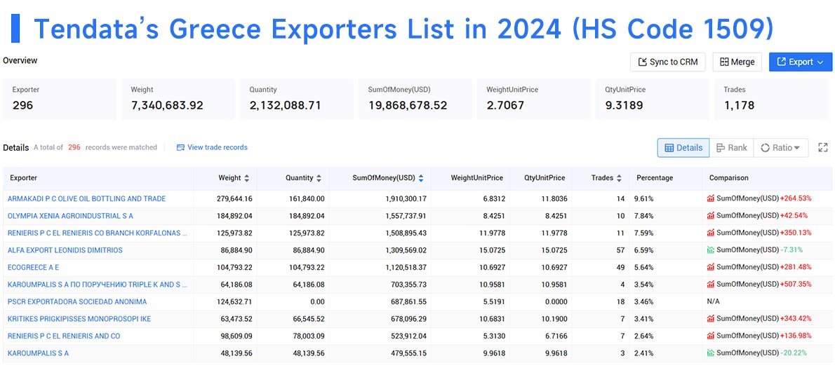Open the Export dropdown button
The width and height of the screenshot is (835, 368).
click(801, 62)
